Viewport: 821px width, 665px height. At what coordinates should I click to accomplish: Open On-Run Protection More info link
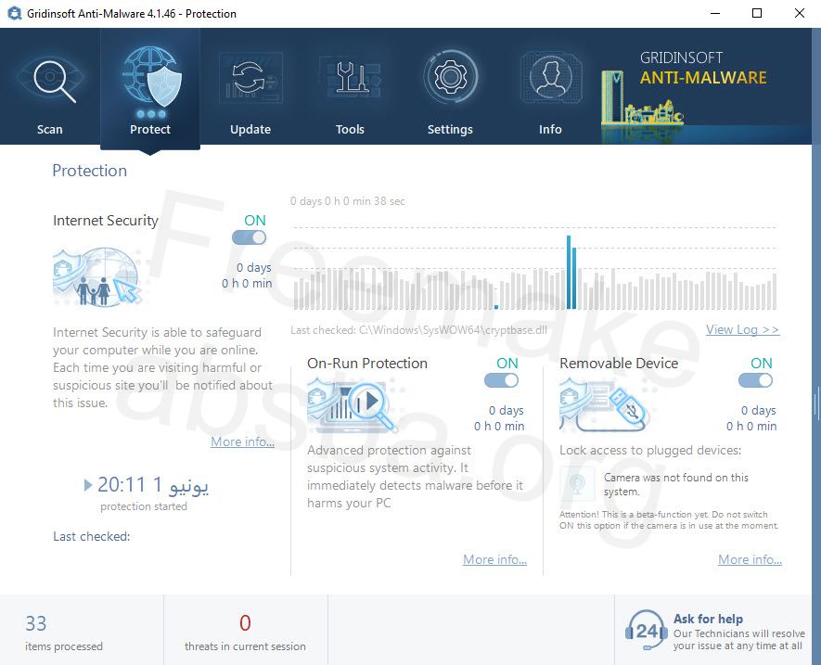[x=494, y=559]
